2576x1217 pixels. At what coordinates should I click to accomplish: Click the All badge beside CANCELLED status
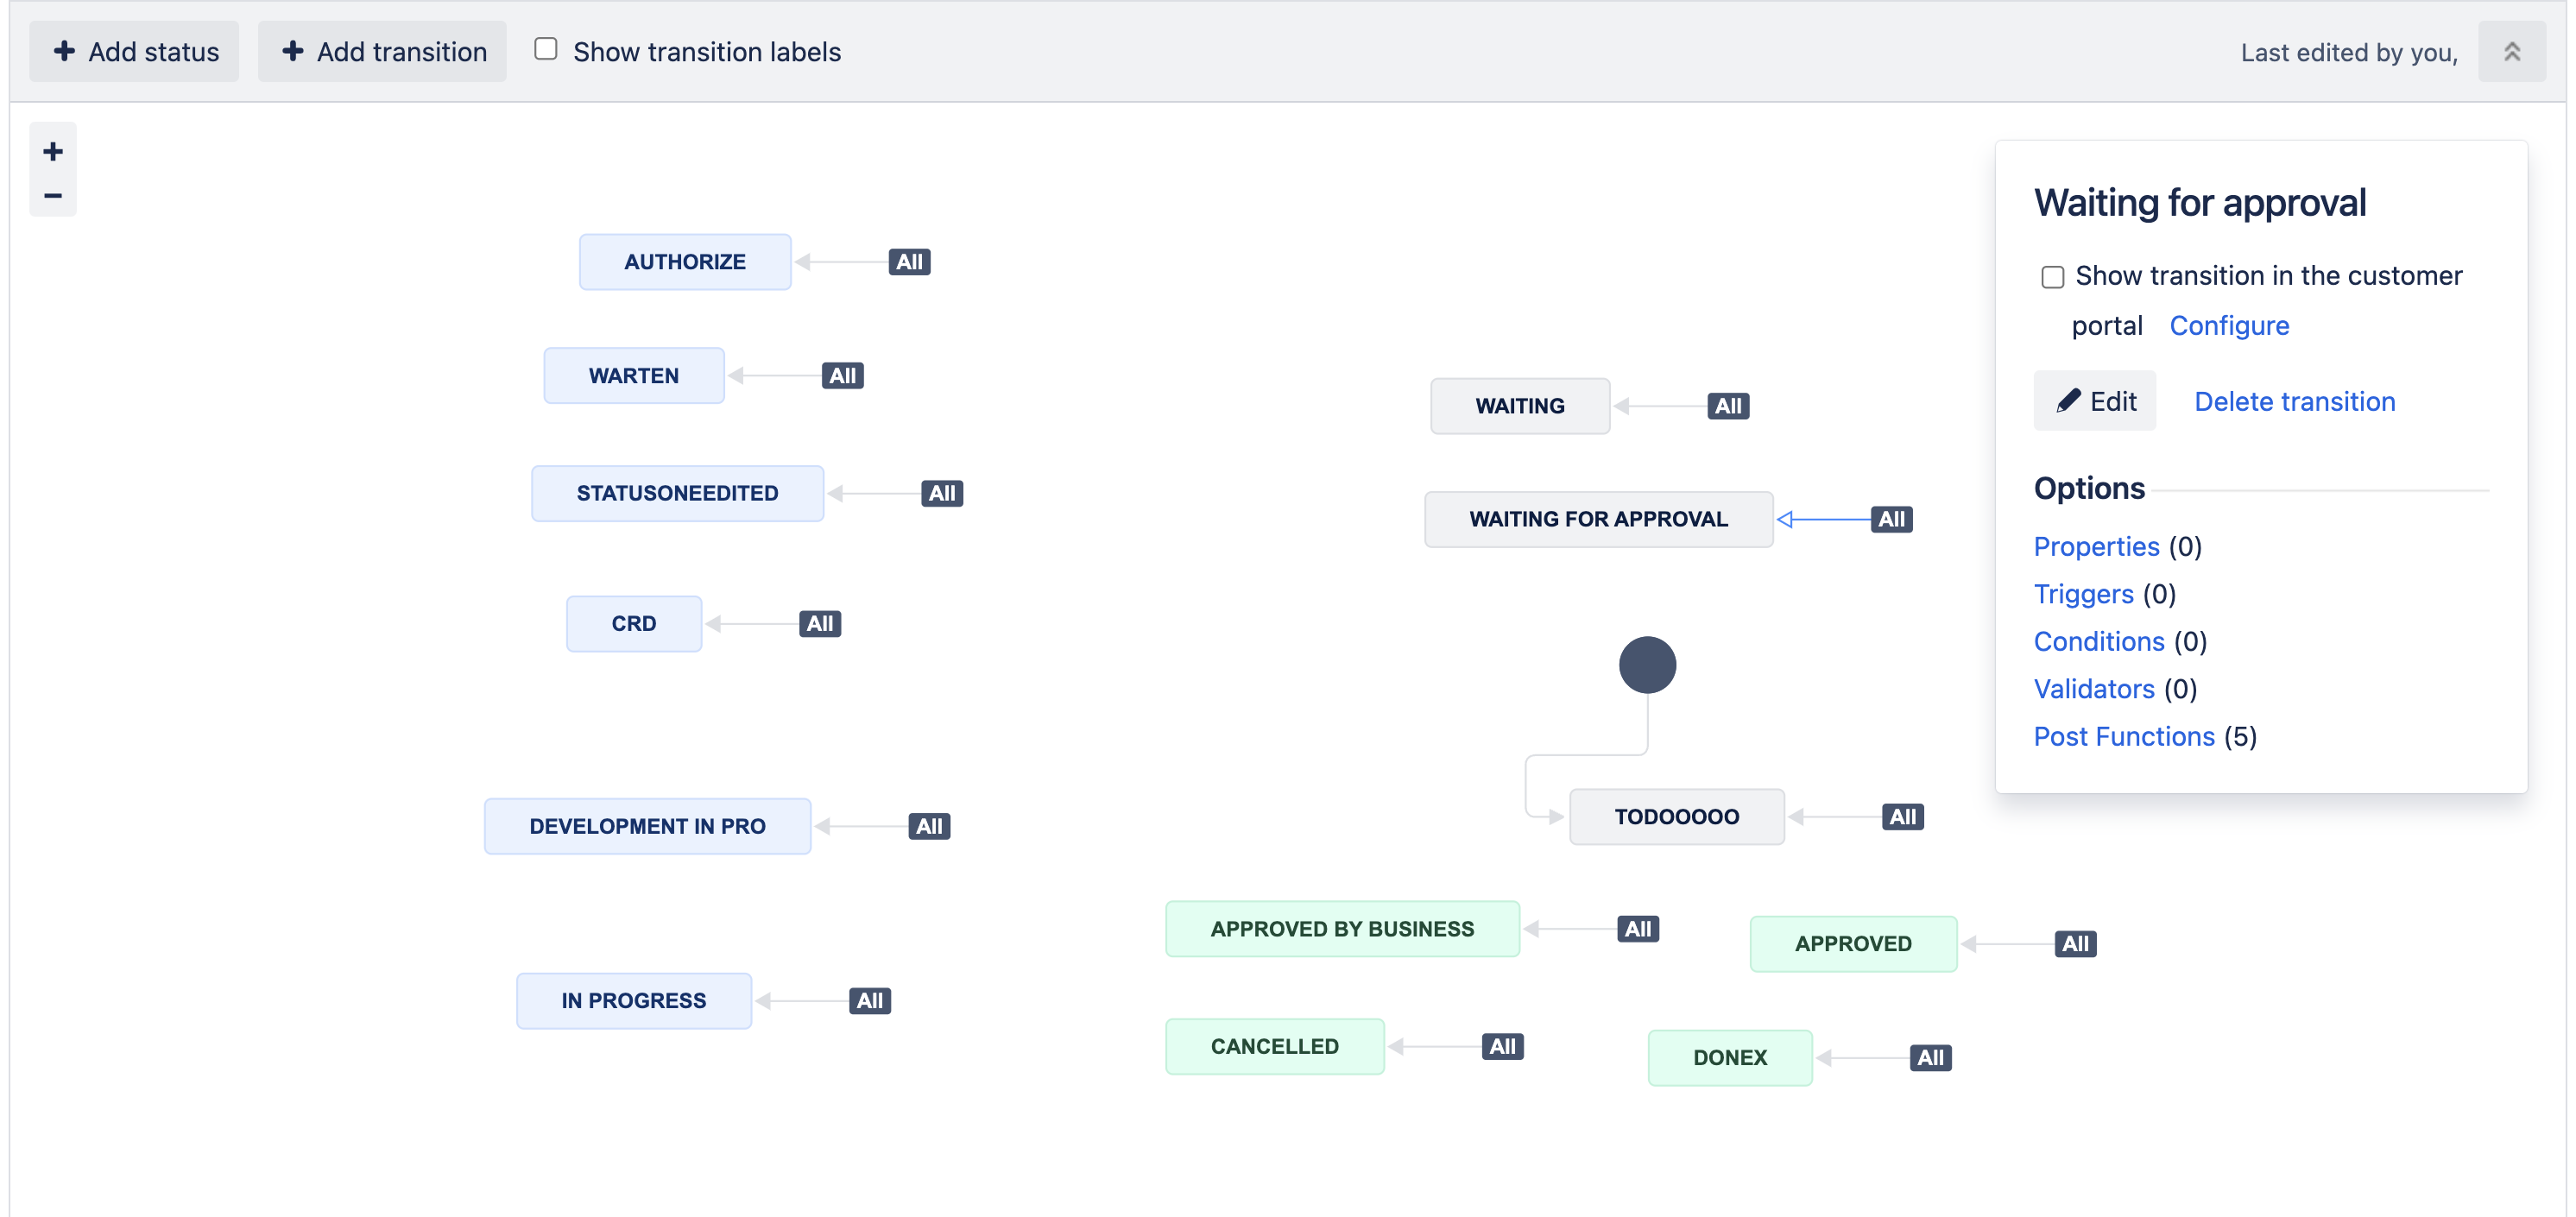point(1501,1046)
